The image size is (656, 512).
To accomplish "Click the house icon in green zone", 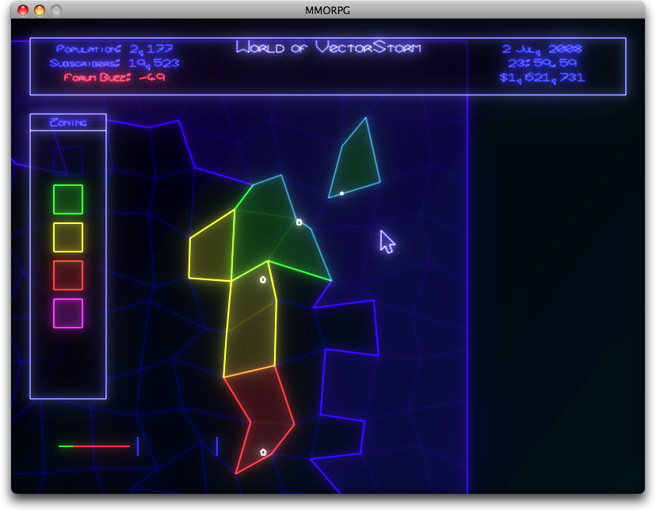I will point(299,222).
